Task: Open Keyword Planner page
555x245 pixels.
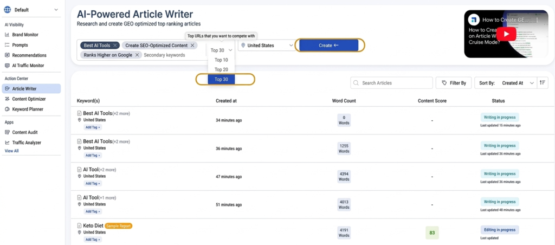Action: pyautogui.click(x=28, y=109)
